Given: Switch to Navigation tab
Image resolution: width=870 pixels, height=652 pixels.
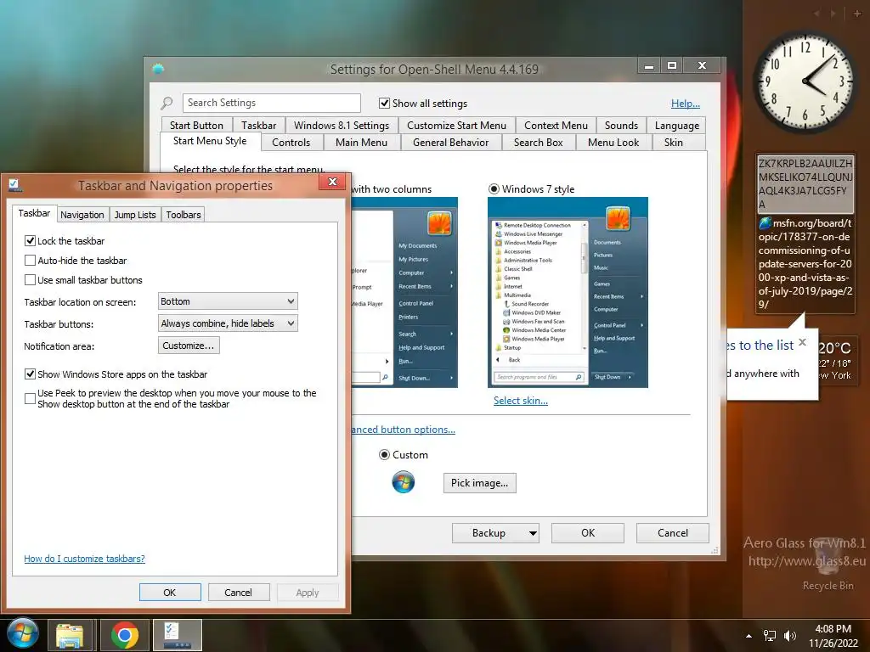Looking at the screenshot, I should (82, 215).
